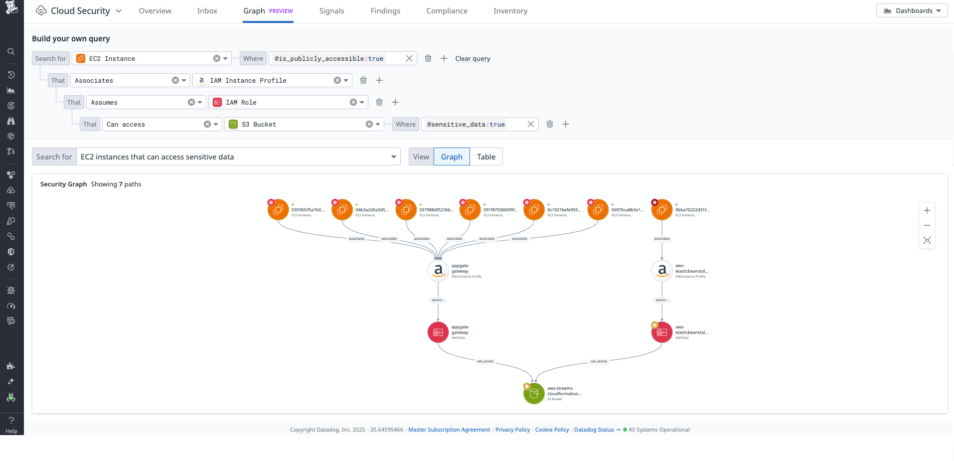Viewport: 954px width, 461px height.
Task: Open the saved query dropdown showing EC2 instances query
Action: (x=393, y=156)
